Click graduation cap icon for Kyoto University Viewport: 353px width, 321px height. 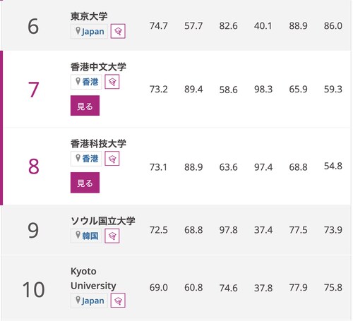[x=118, y=301]
